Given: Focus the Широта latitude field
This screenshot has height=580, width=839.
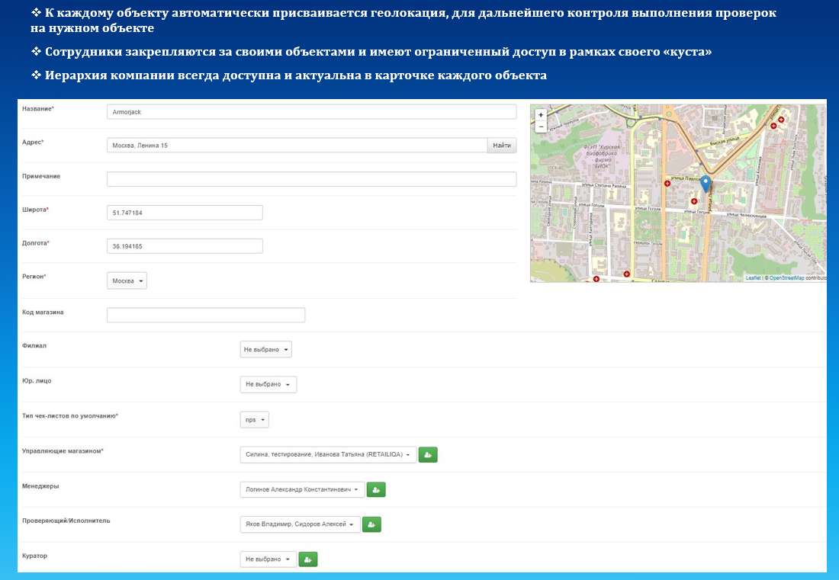Looking at the screenshot, I should point(185,213).
